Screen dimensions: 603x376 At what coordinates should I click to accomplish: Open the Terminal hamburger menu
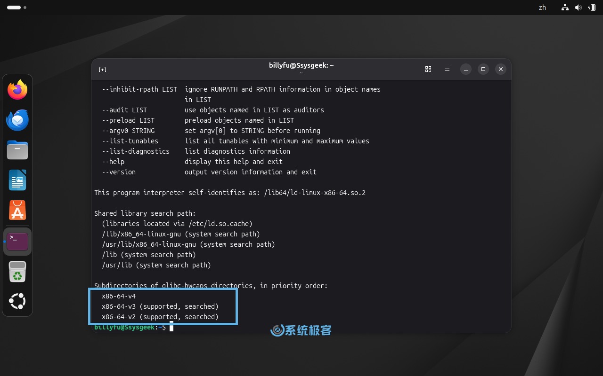pos(447,69)
